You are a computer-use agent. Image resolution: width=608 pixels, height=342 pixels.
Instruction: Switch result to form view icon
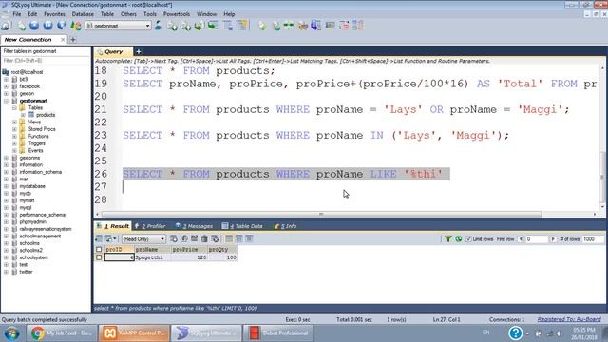pyautogui.click(x=239, y=238)
